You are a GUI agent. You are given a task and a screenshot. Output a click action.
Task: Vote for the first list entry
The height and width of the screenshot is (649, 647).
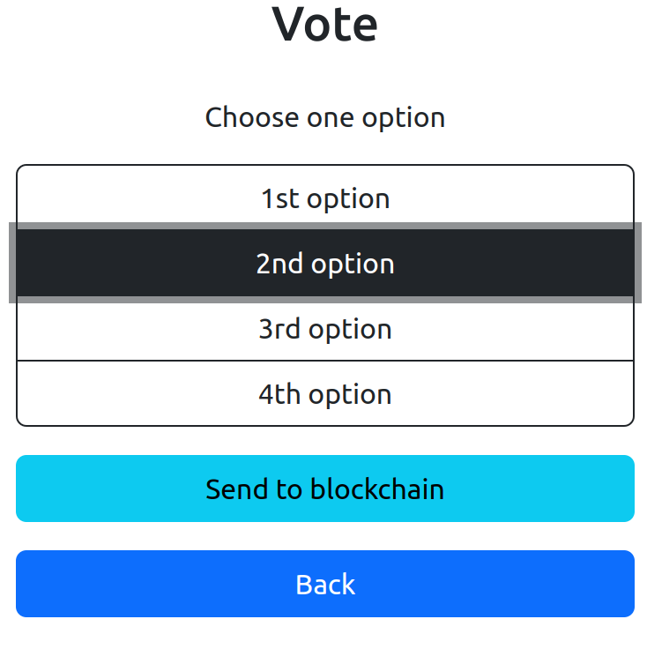pos(324,198)
